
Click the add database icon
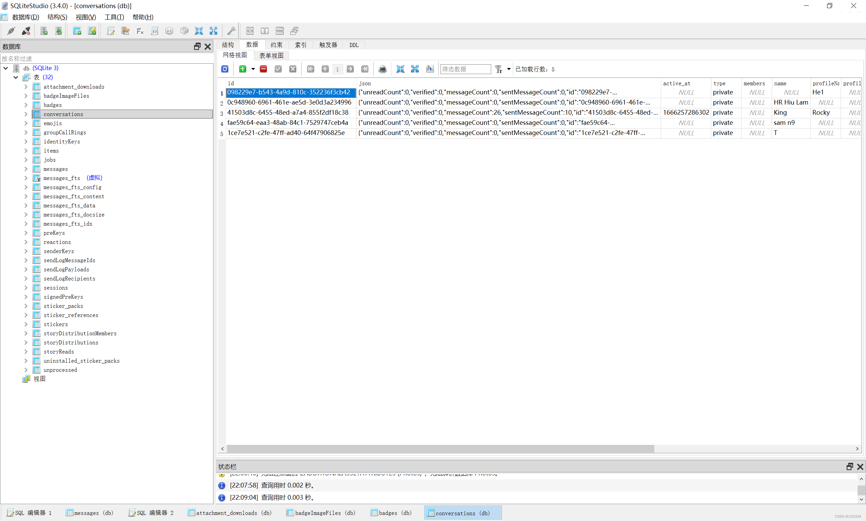44,31
